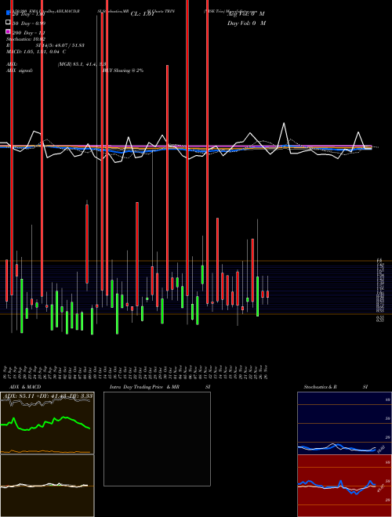Click the 'SI 14/5: 48.07 / 51.83' readout

[x=60, y=45]
